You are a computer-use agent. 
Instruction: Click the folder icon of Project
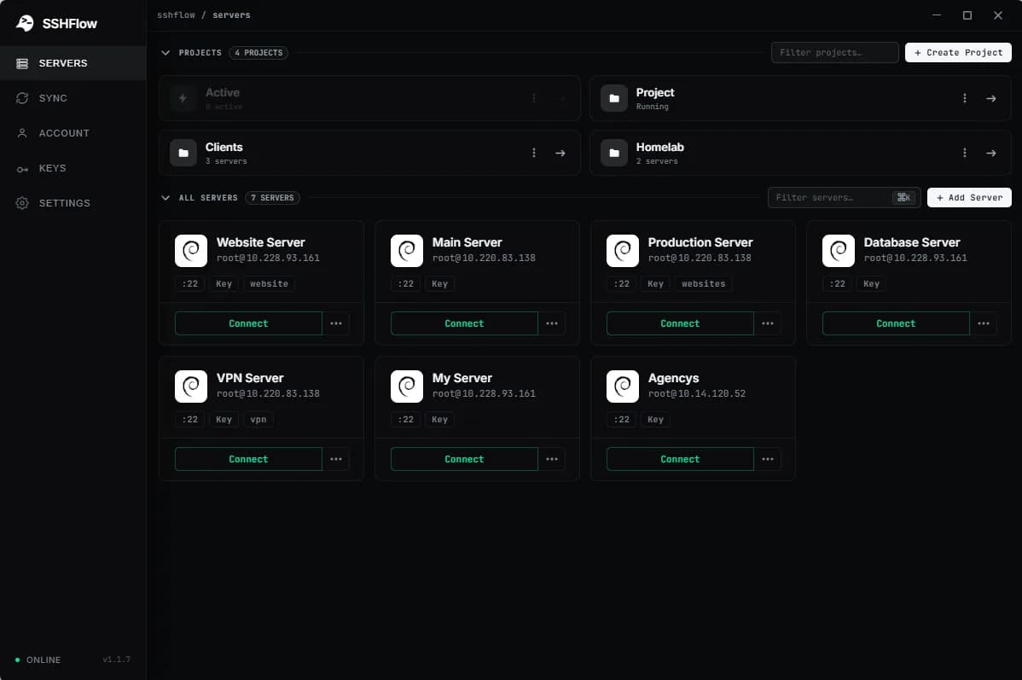(x=614, y=98)
